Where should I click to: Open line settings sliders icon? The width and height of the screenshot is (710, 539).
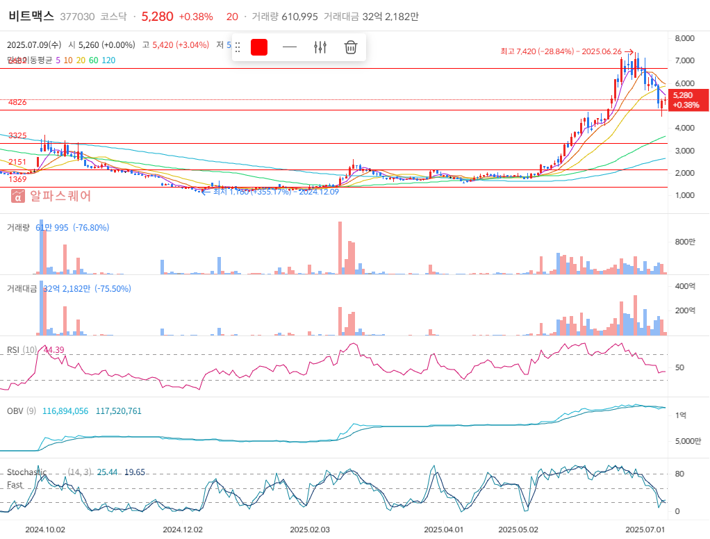(x=320, y=47)
